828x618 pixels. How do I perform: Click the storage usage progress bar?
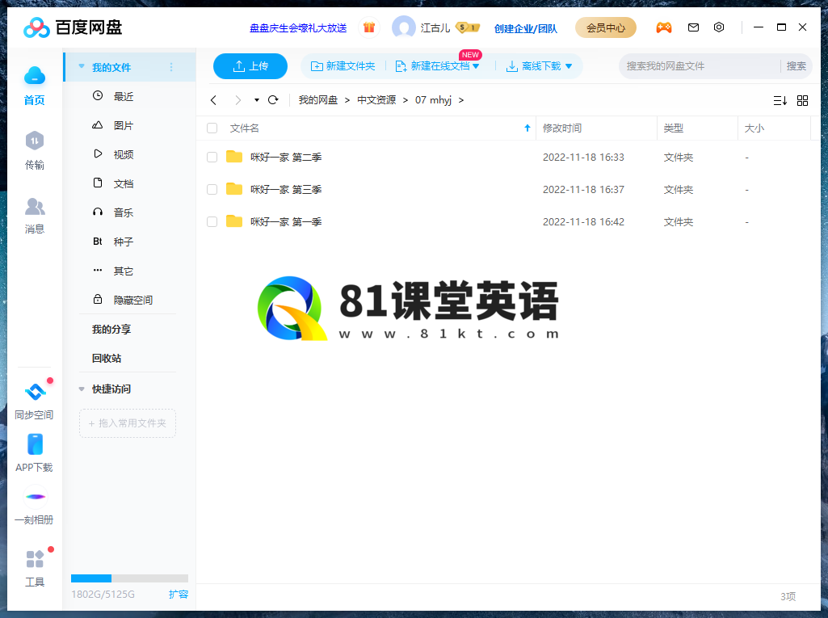pos(129,578)
